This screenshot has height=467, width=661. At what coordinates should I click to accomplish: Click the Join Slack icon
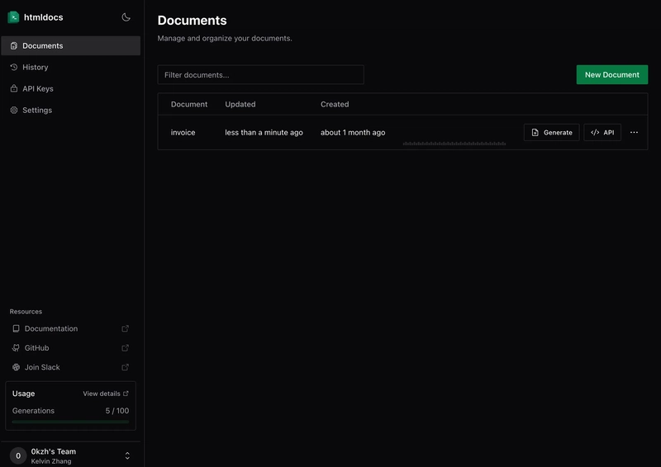pos(16,367)
